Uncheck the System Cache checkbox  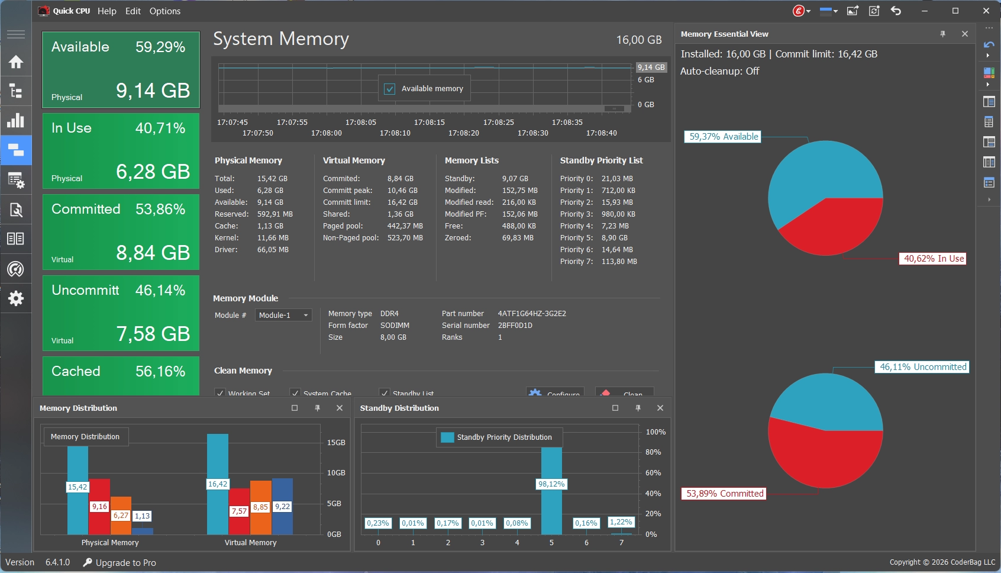point(295,393)
